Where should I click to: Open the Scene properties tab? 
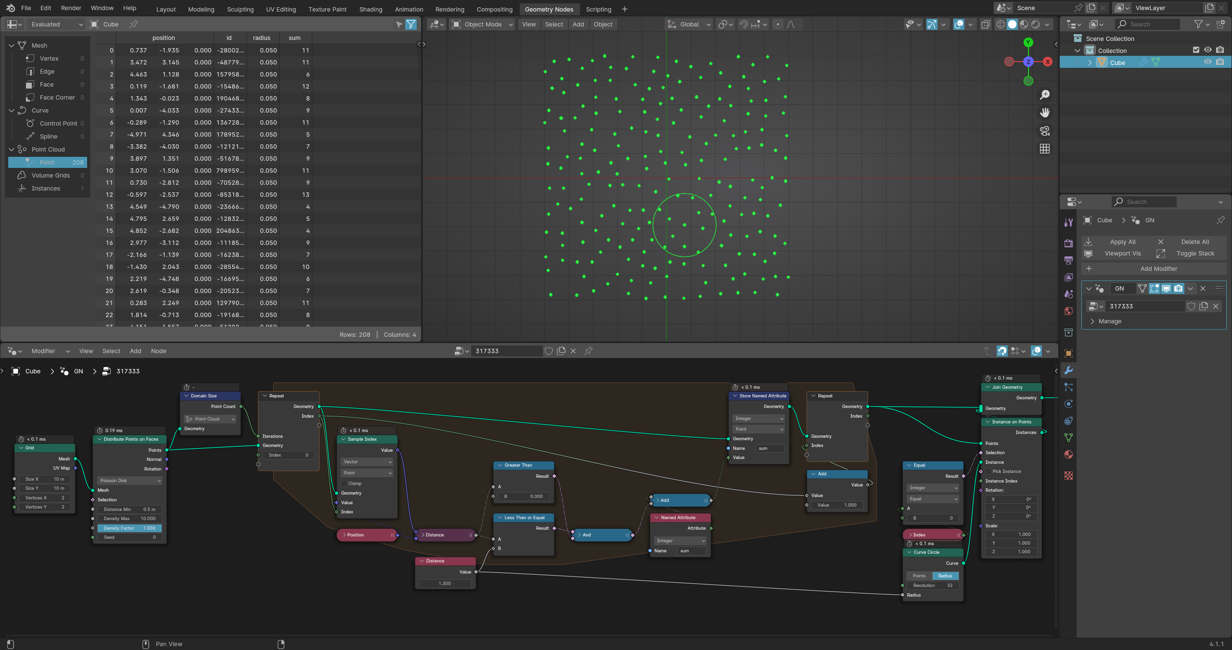(1068, 294)
